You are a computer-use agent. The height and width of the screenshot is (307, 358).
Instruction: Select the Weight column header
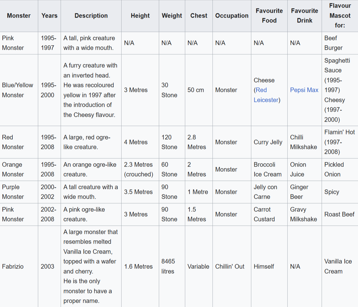click(x=172, y=16)
